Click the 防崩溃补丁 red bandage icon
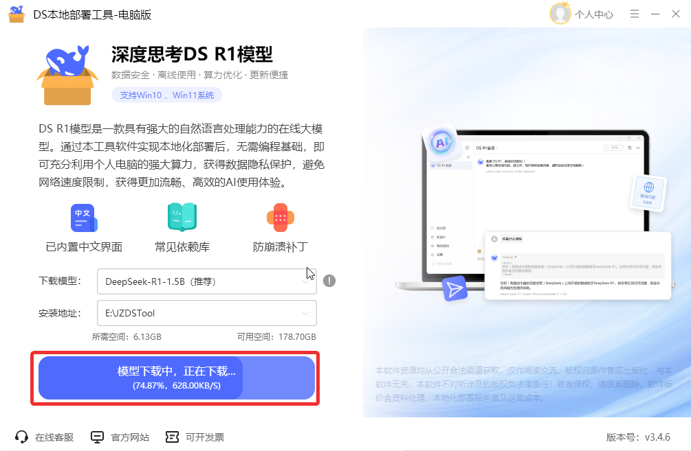Viewport: 691px width, 451px height. (281, 218)
